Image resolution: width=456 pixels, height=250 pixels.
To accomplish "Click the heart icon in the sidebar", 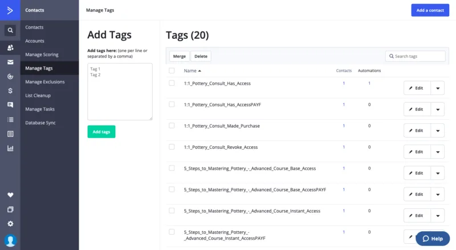I will 10,195.
